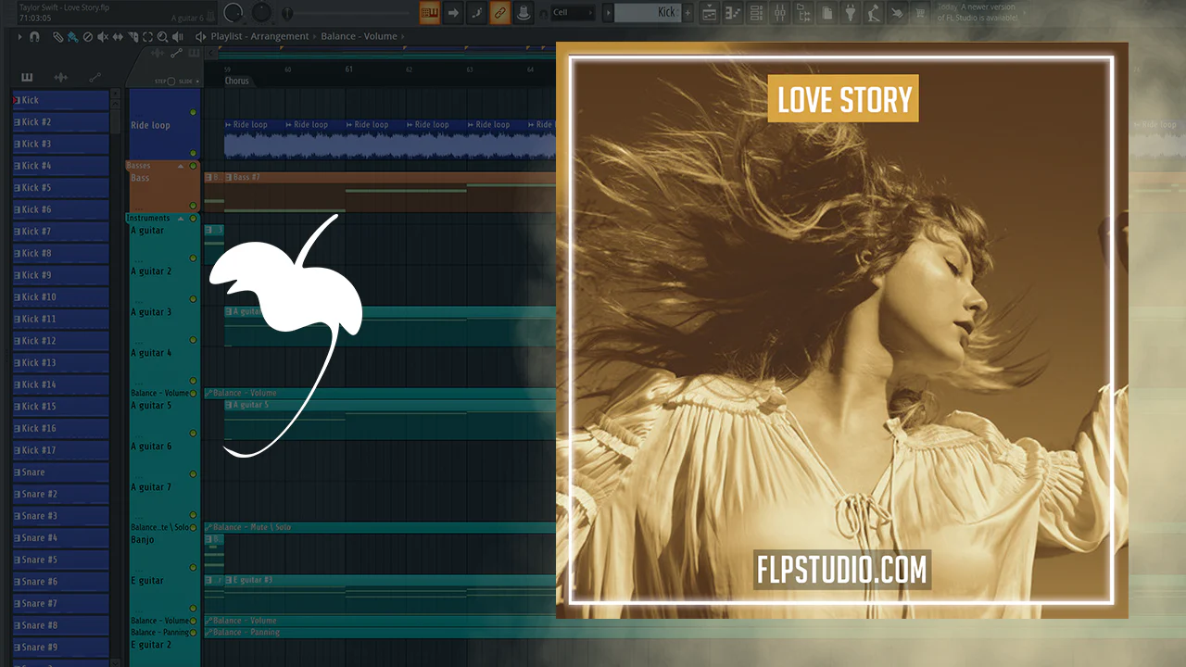The height and width of the screenshot is (667, 1186).
Task: Click the plugin plug icon
Action: coord(851,13)
